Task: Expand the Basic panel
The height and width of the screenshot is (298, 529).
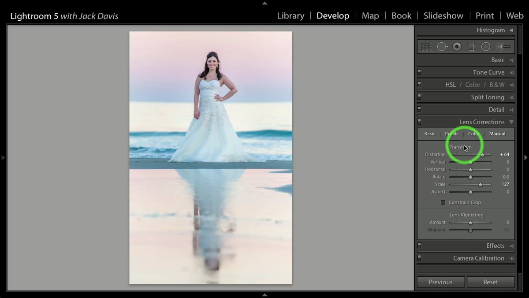Action: [x=511, y=60]
